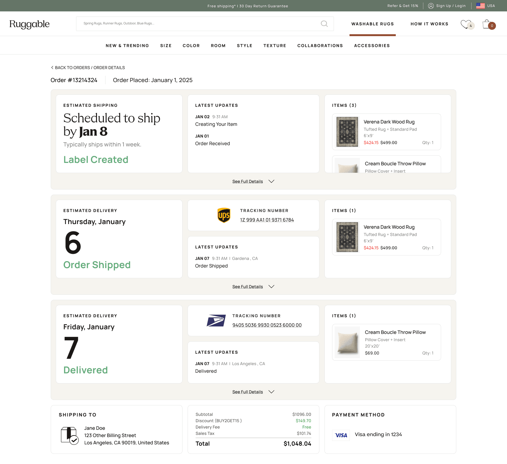Click Visa ending in 1234 text

378,435
